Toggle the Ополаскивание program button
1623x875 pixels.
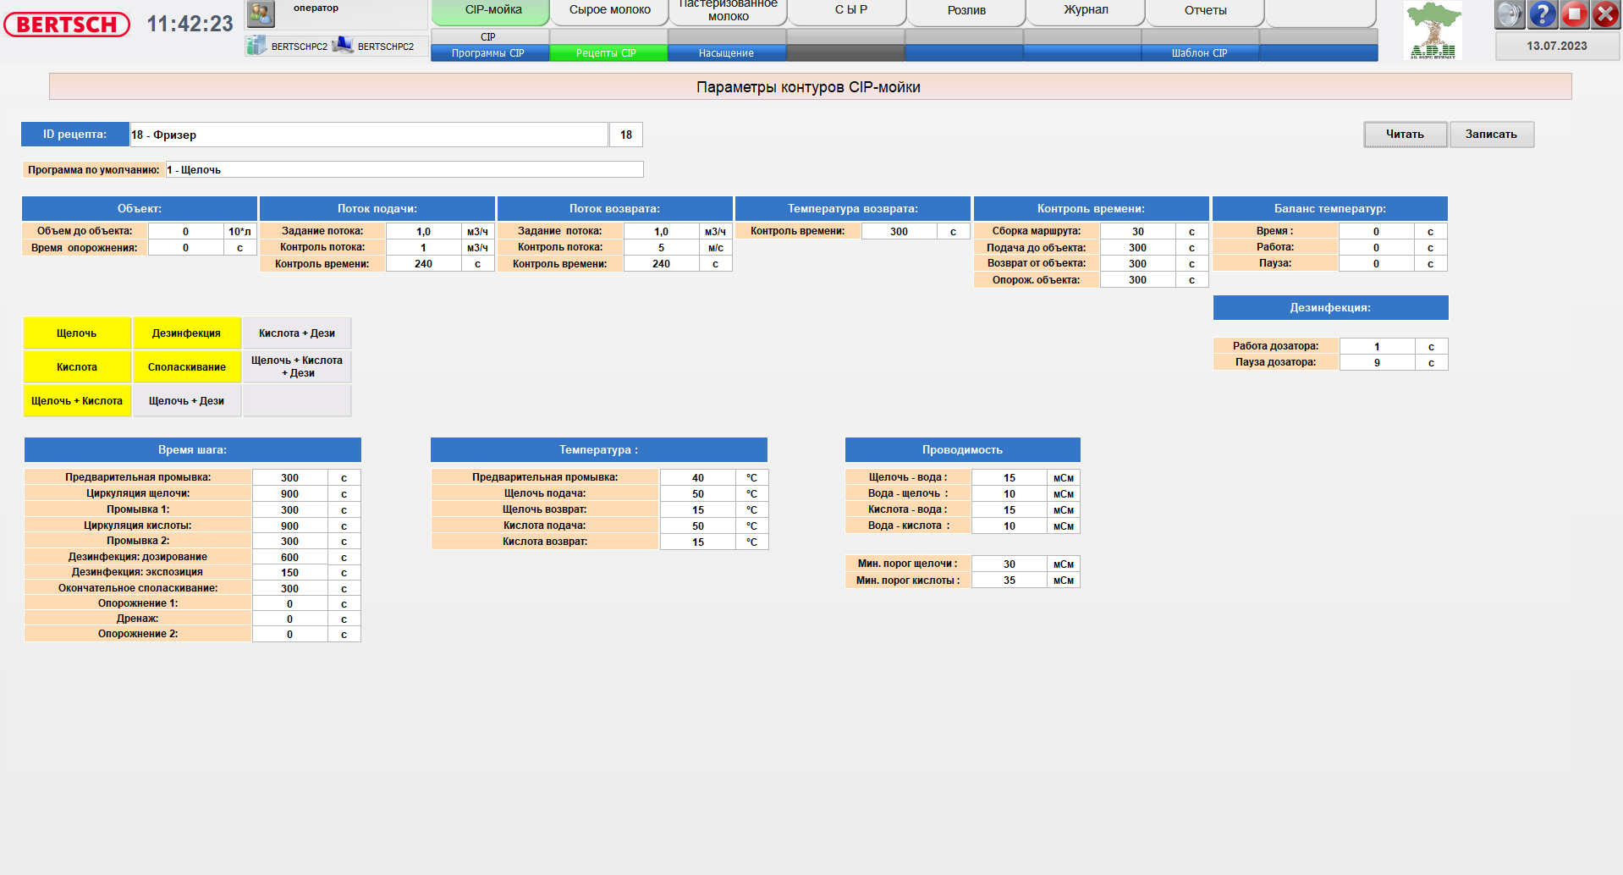pyautogui.click(x=186, y=367)
